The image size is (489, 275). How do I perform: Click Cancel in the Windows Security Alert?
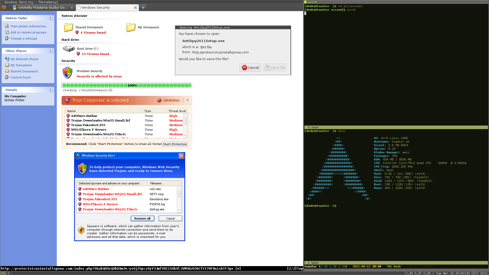(170, 218)
